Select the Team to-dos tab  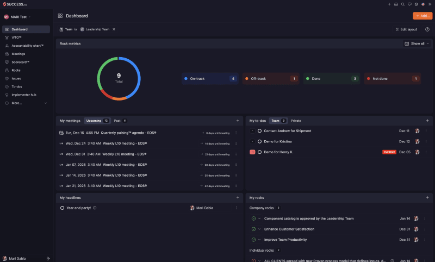[x=278, y=121]
